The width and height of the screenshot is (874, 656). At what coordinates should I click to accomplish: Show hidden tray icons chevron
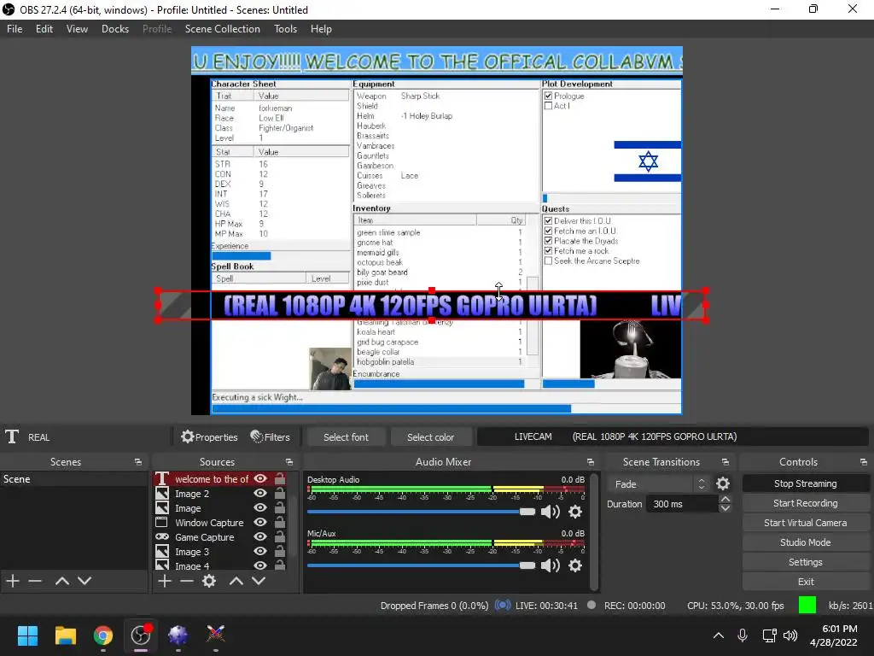(719, 635)
